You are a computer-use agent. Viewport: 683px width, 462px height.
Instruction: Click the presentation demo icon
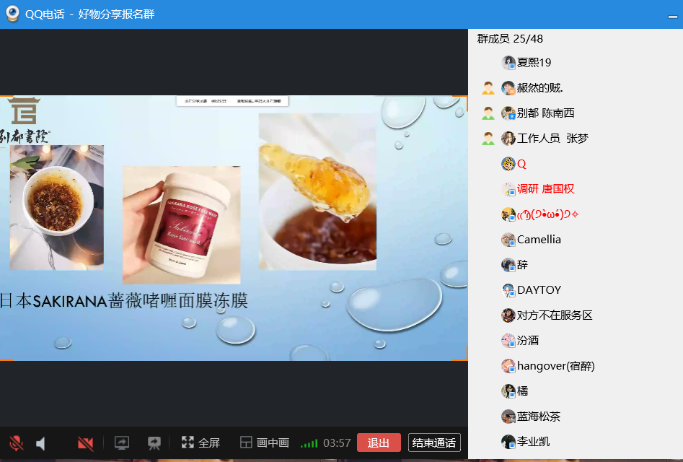coord(154,443)
